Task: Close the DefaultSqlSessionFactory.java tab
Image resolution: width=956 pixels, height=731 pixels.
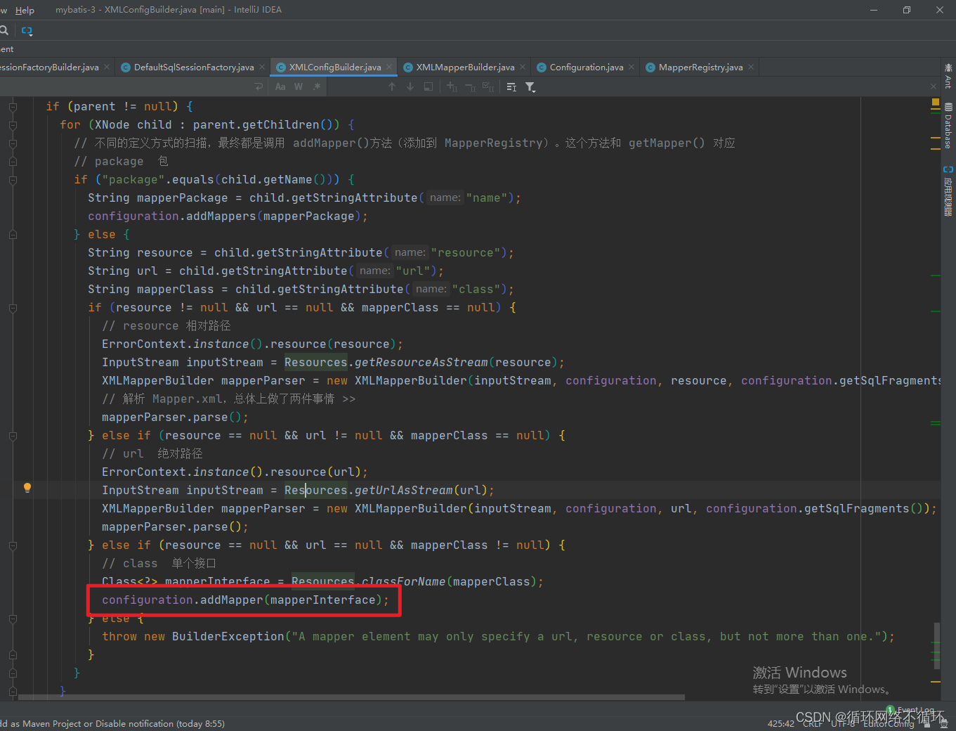Action: [x=262, y=67]
